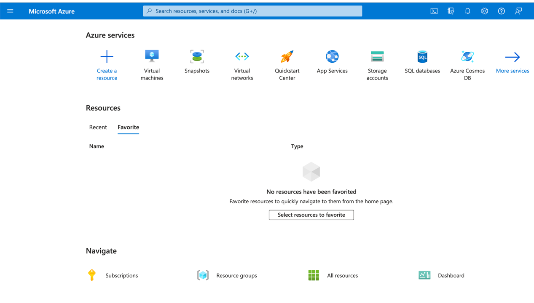Click Select resources to favorite button
Image resolution: width=534 pixels, height=303 pixels.
click(311, 215)
